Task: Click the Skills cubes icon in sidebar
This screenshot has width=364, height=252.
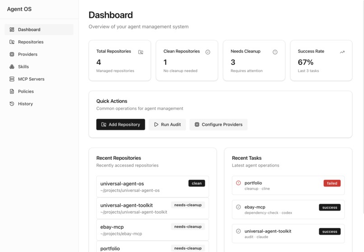Action: pos(12,66)
